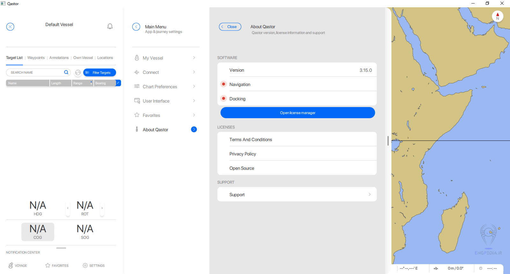The image size is (510, 274).
Task: Click the Version 3.15.0 row
Action: (x=297, y=70)
